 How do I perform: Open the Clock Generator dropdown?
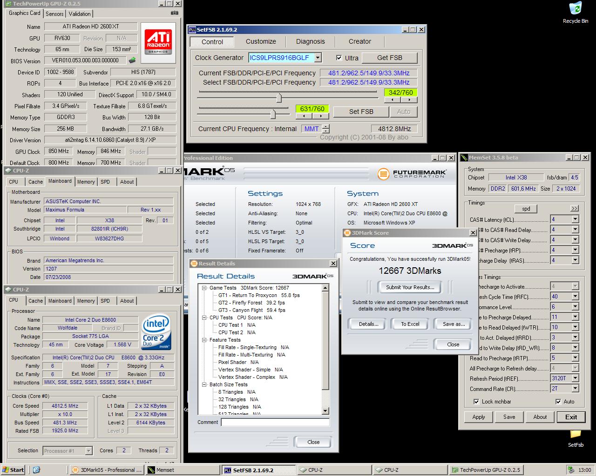[x=318, y=58]
